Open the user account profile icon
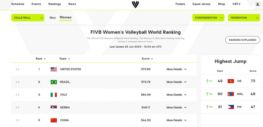 [x=257, y=4]
